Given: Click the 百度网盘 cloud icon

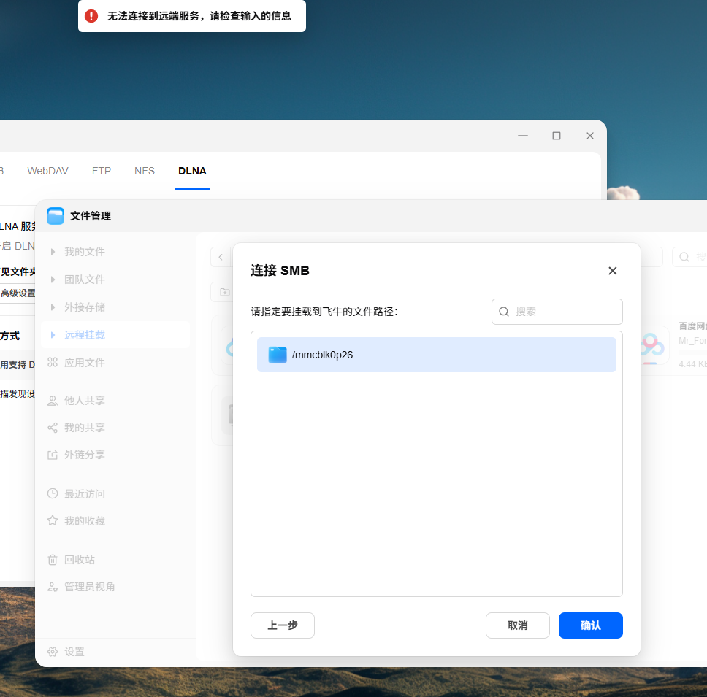Looking at the screenshot, I should [x=651, y=346].
